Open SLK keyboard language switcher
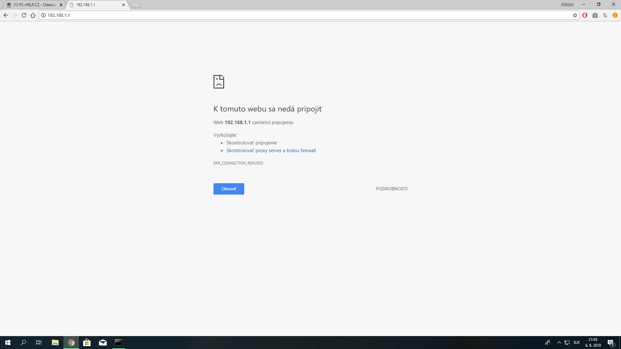 coord(576,343)
